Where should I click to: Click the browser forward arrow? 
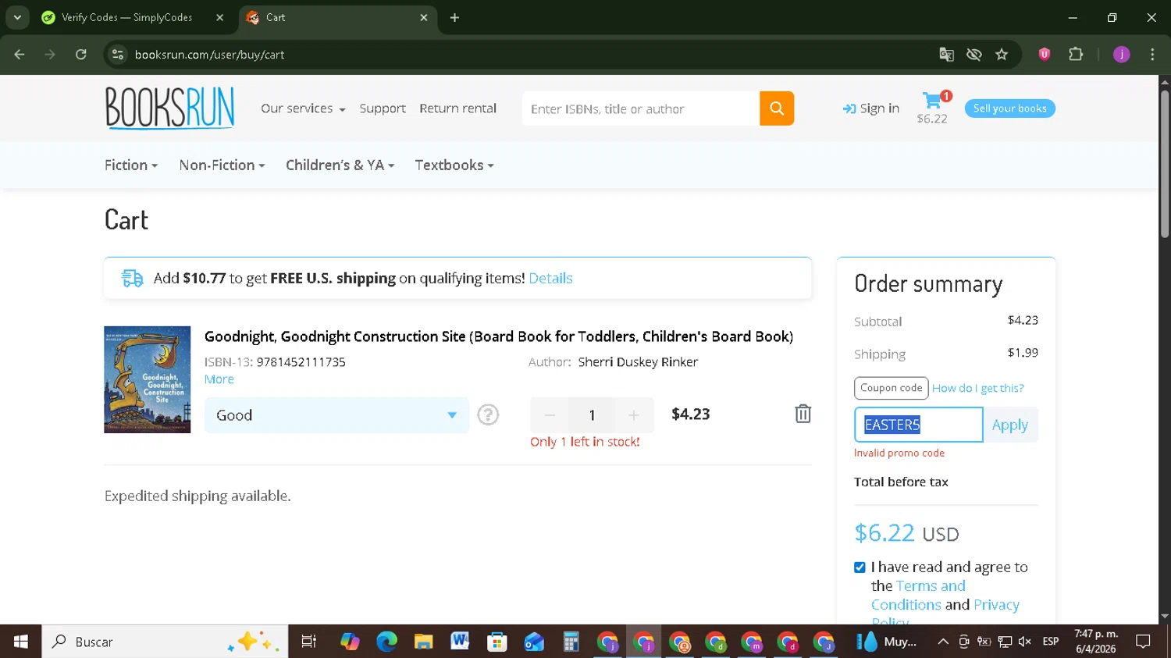pyautogui.click(x=50, y=55)
